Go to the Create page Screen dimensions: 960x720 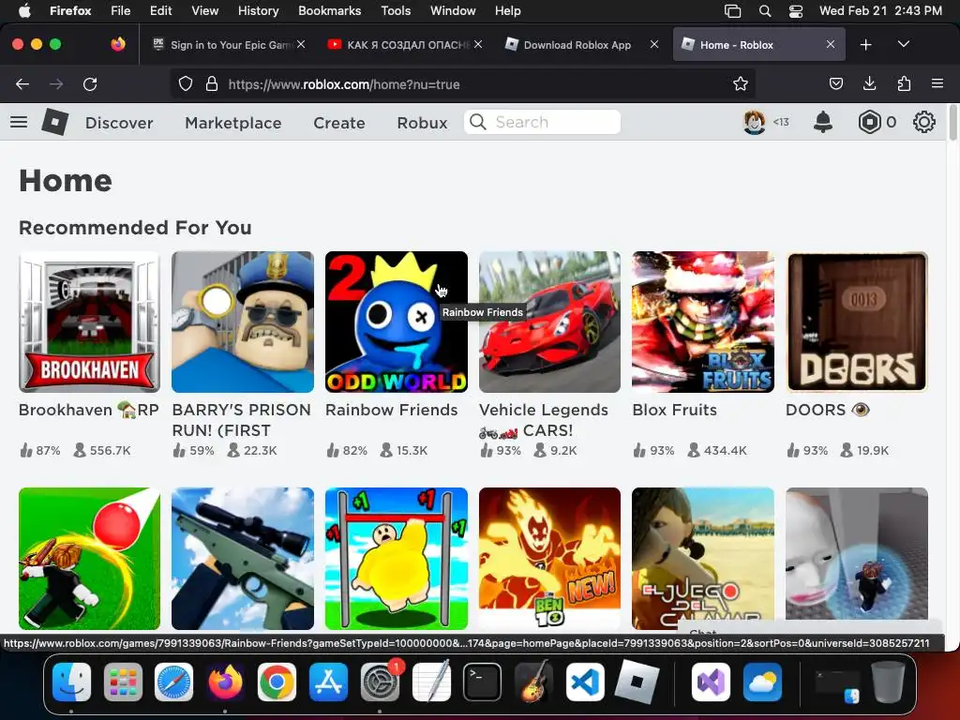(339, 123)
